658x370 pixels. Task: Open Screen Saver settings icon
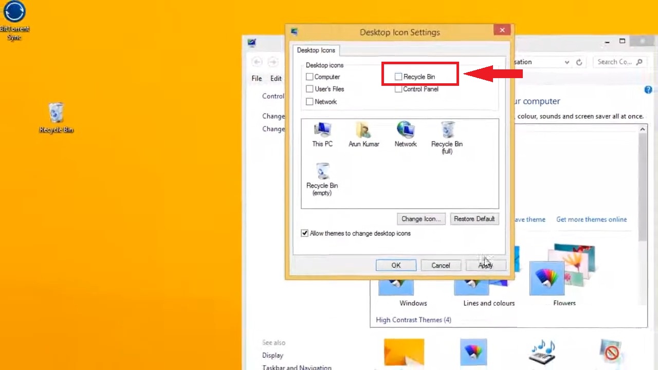(x=611, y=353)
